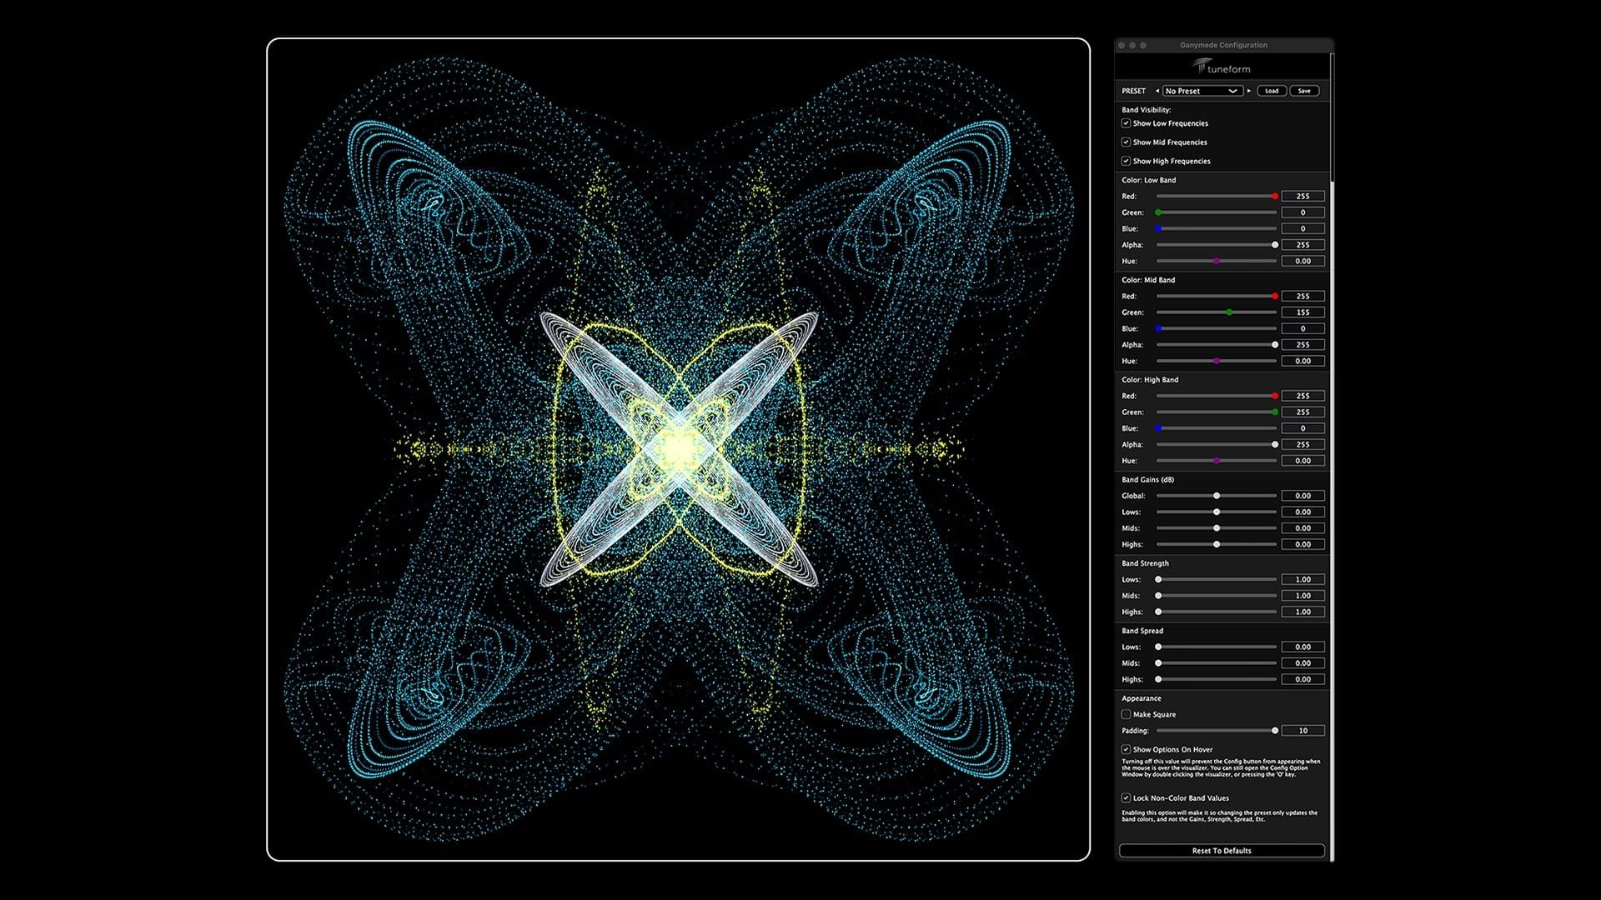The width and height of the screenshot is (1601, 900).
Task: Go to previous preset with left arrow
Action: click(1157, 91)
